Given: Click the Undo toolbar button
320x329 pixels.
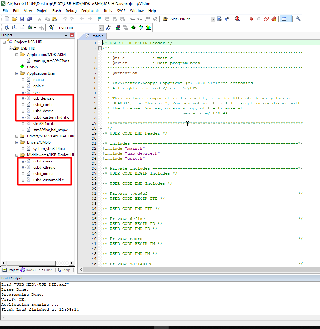Looking at the screenshot, I should click(x=64, y=19).
